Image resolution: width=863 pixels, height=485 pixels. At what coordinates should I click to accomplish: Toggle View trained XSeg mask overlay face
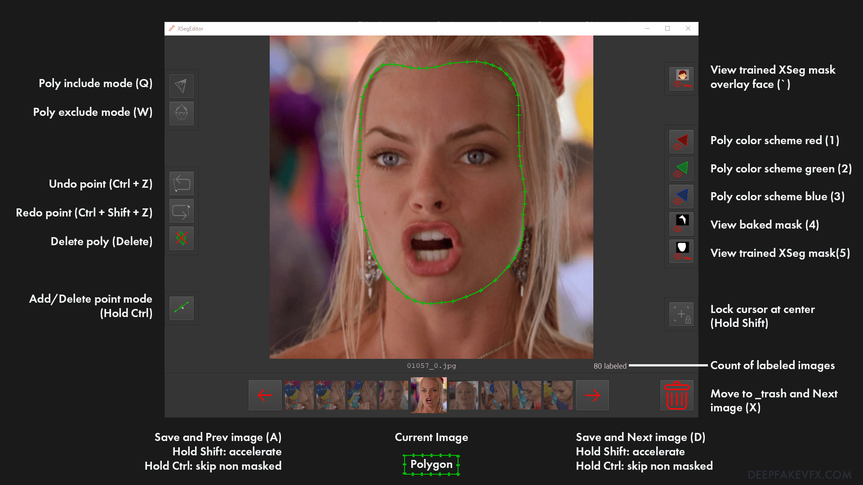[681, 79]
